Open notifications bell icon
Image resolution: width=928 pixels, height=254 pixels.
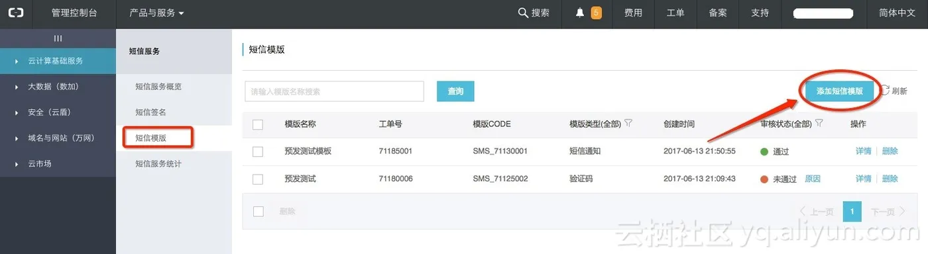pyautogui.click(x=580, y=13)
